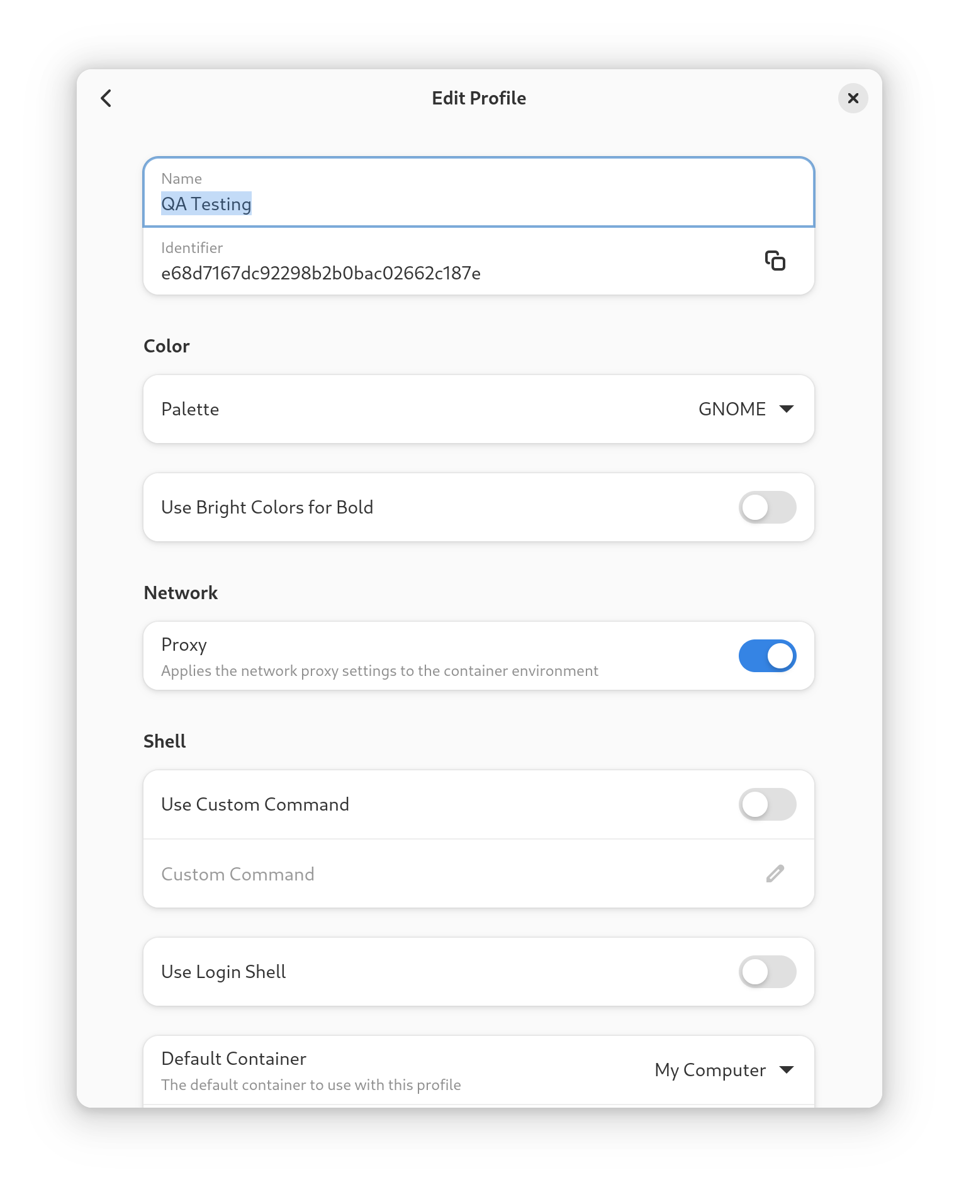The width and height of the screenshot is (959, 1192).
Task: Click the Proxy row description text
Action: coord(379,671)
